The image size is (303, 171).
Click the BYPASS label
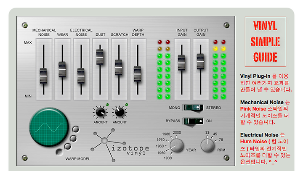[x=173, y=121]
